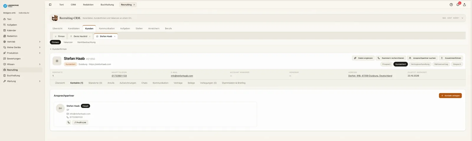The image size is (472, 141).
Task: Switch to the Kandidaten tab
Action: point(74,28)
